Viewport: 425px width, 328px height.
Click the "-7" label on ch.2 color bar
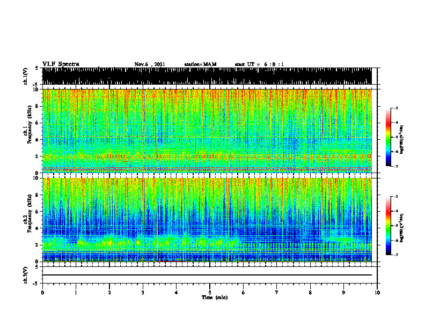click(x=396, y=255)
